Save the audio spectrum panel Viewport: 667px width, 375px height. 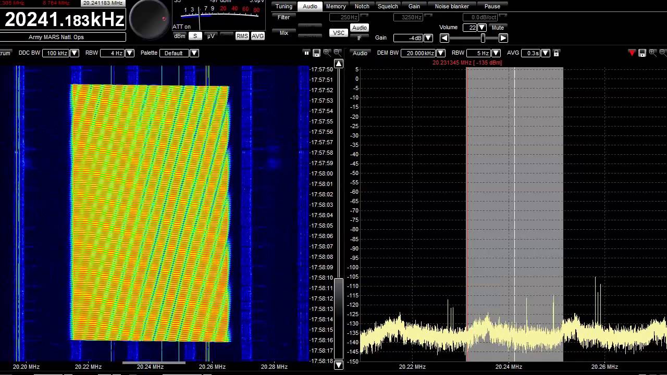[x=643, y=53]
